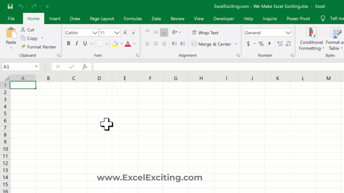Open Customize Quick Access Toolbar menu
Image resolution: width=344 pixels, height=193 pixels.
pyautogui.click(x=47, y=6)
